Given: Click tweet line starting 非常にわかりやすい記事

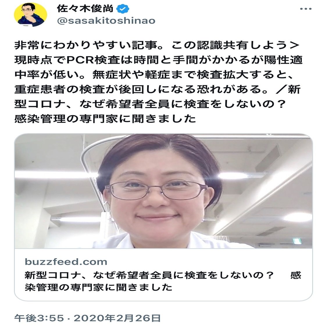Looking at the screenshot, I should [x=157, y=45].
